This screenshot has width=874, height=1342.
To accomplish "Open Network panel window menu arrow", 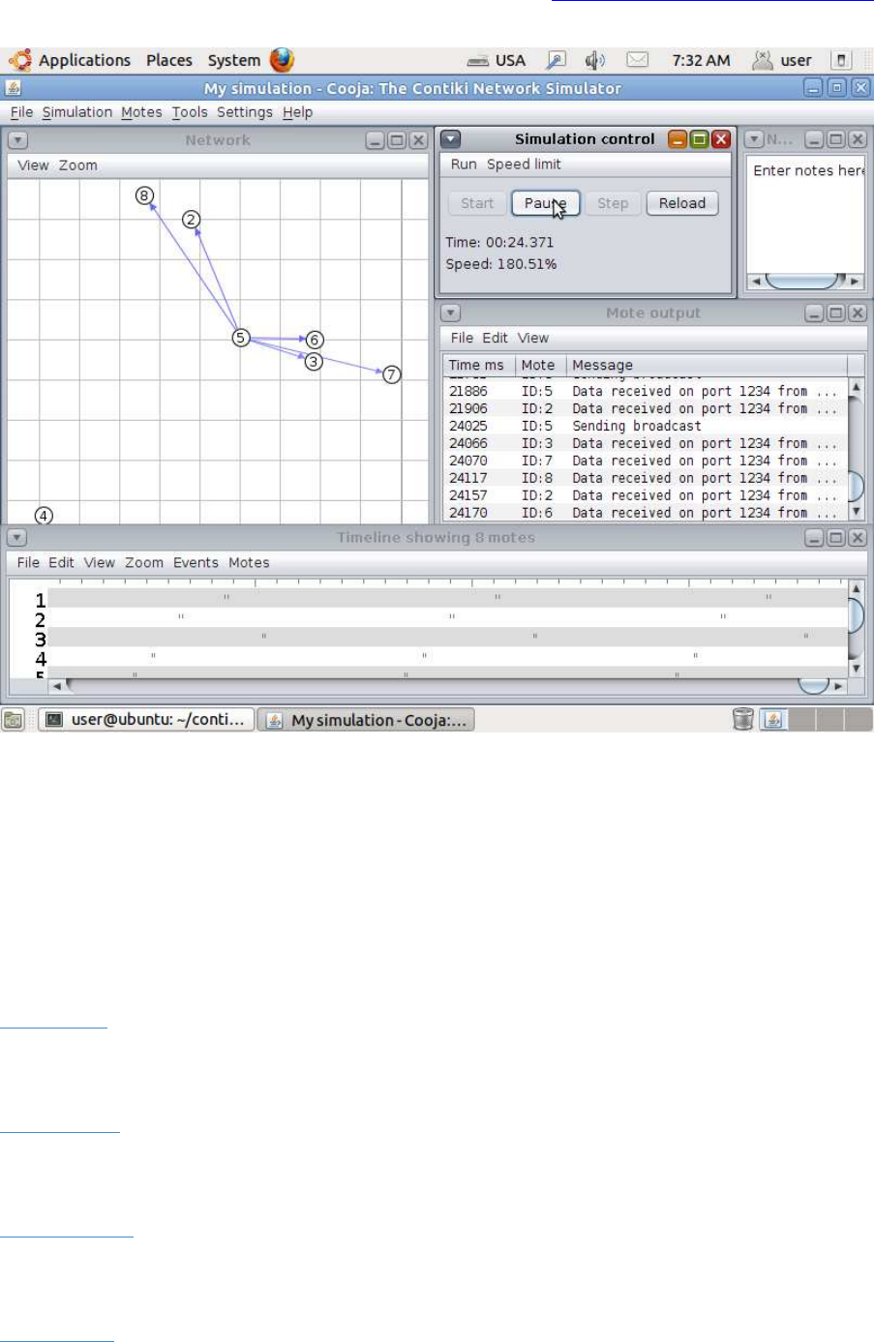I will click(17, 140).
